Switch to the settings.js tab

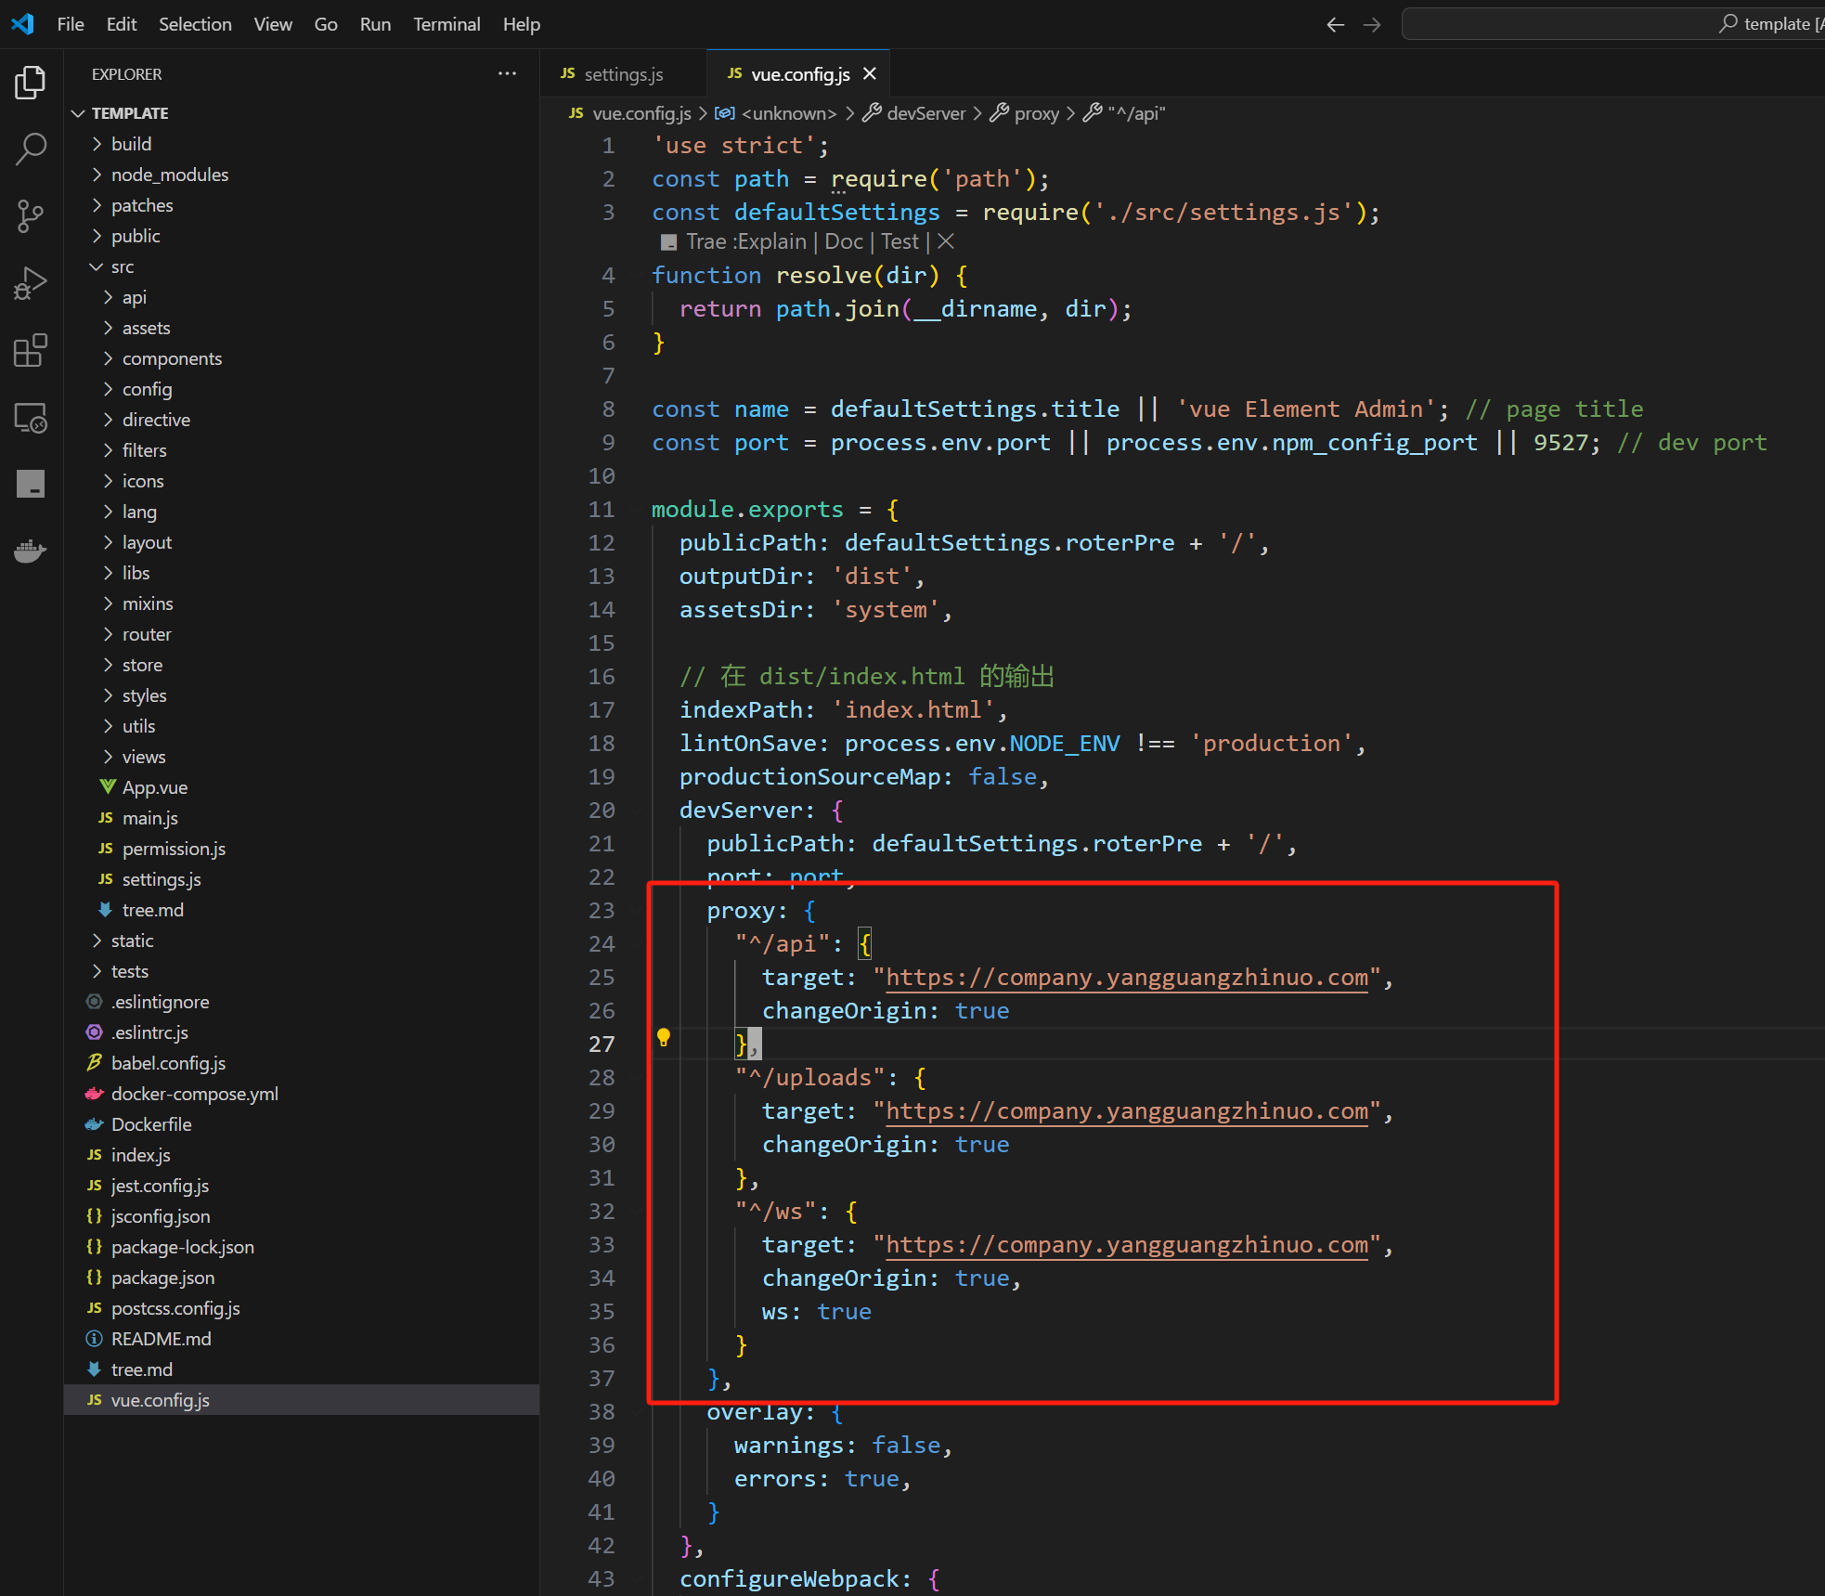pos(622,74)
